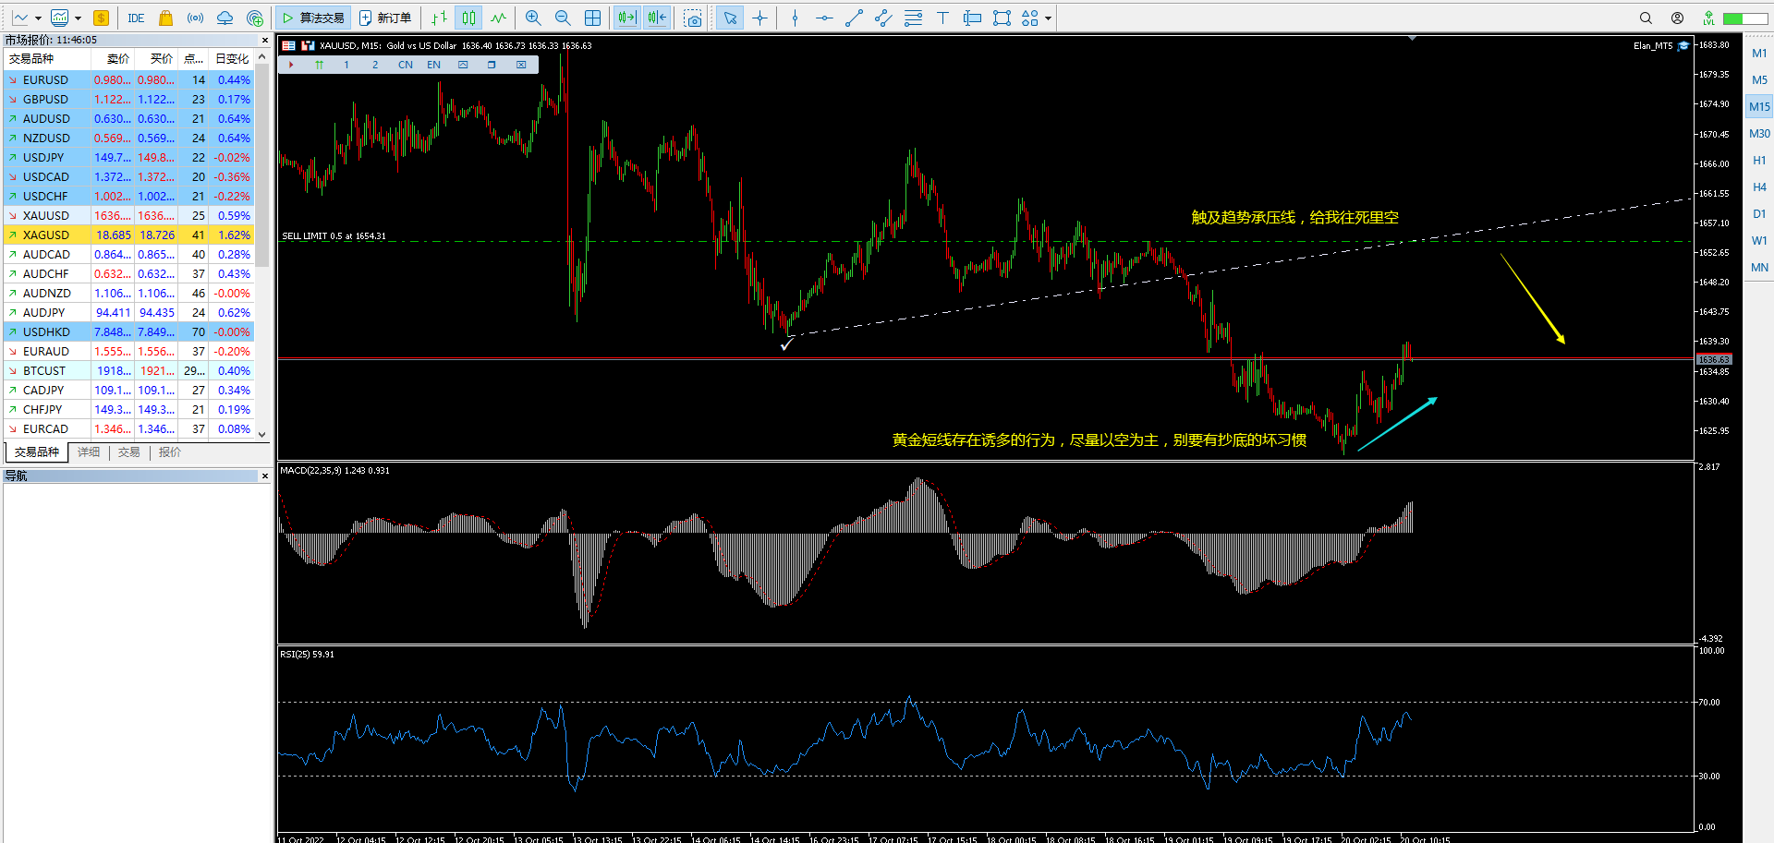Open the user account profile icon
This screenshot has height=843, width=1774.
click(x=1677, y=18)
